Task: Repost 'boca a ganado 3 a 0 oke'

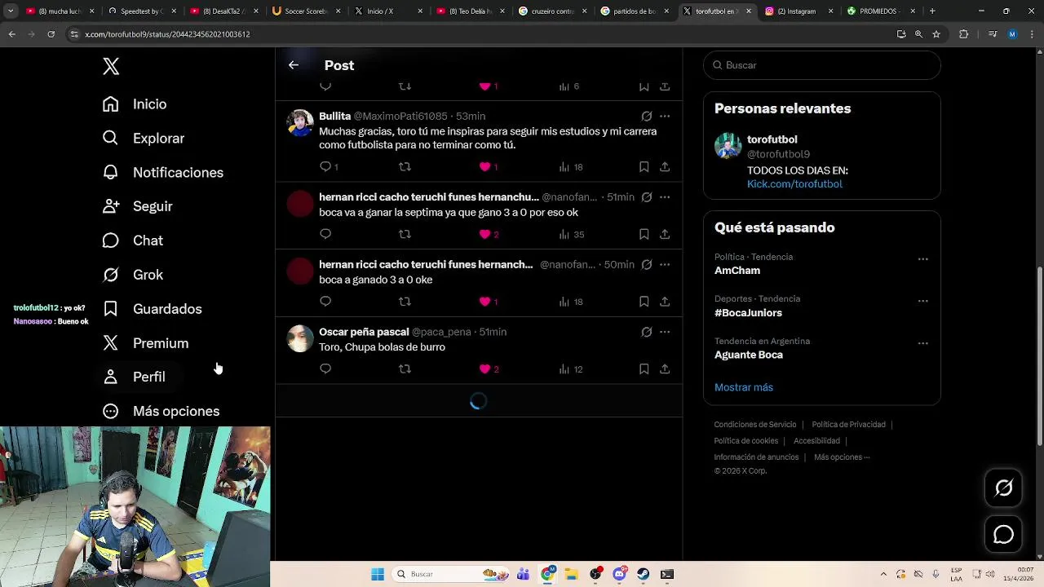Action: coord(405,302)
